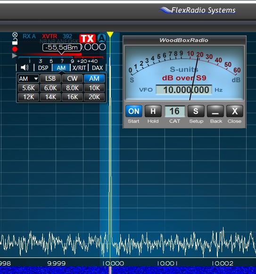256x274 pixels.
Task: Click the yellow slice marker triangle
Action: (110, 34)
